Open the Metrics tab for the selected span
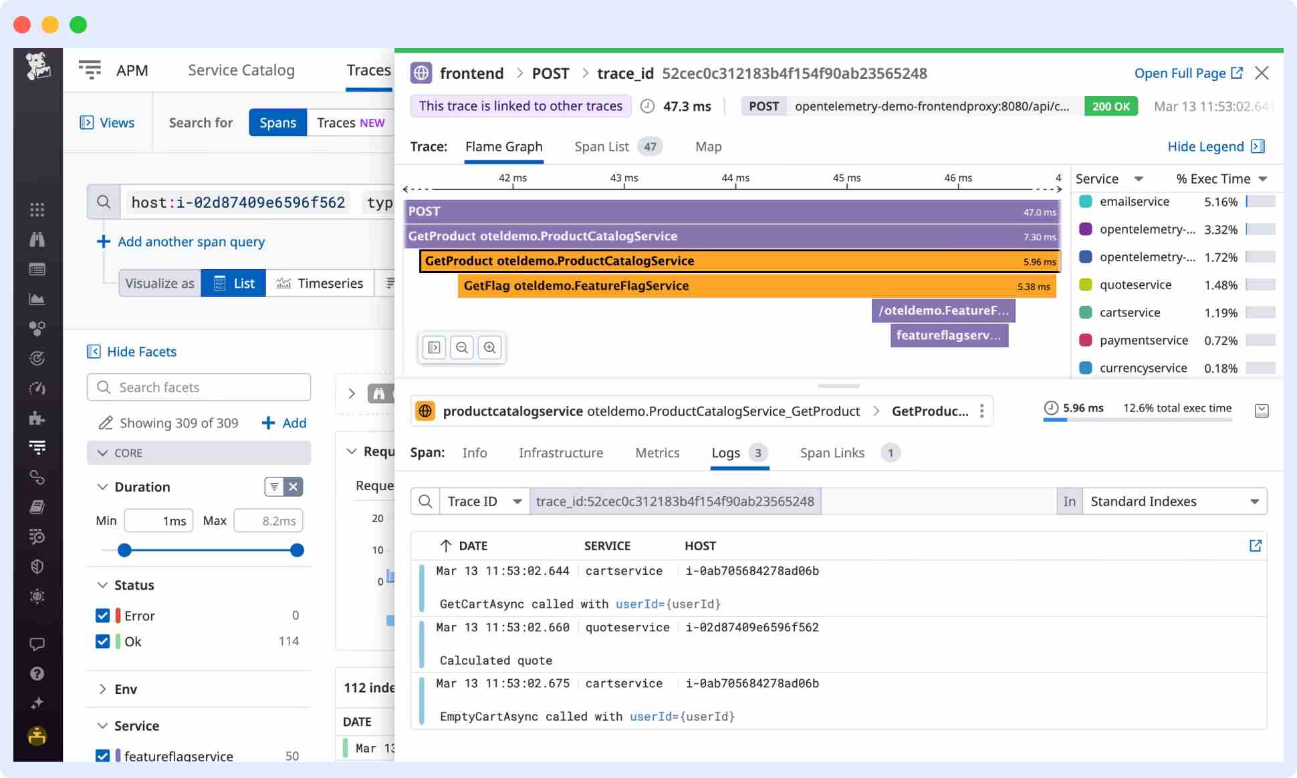1297x778 pixels. coord(657,453)
